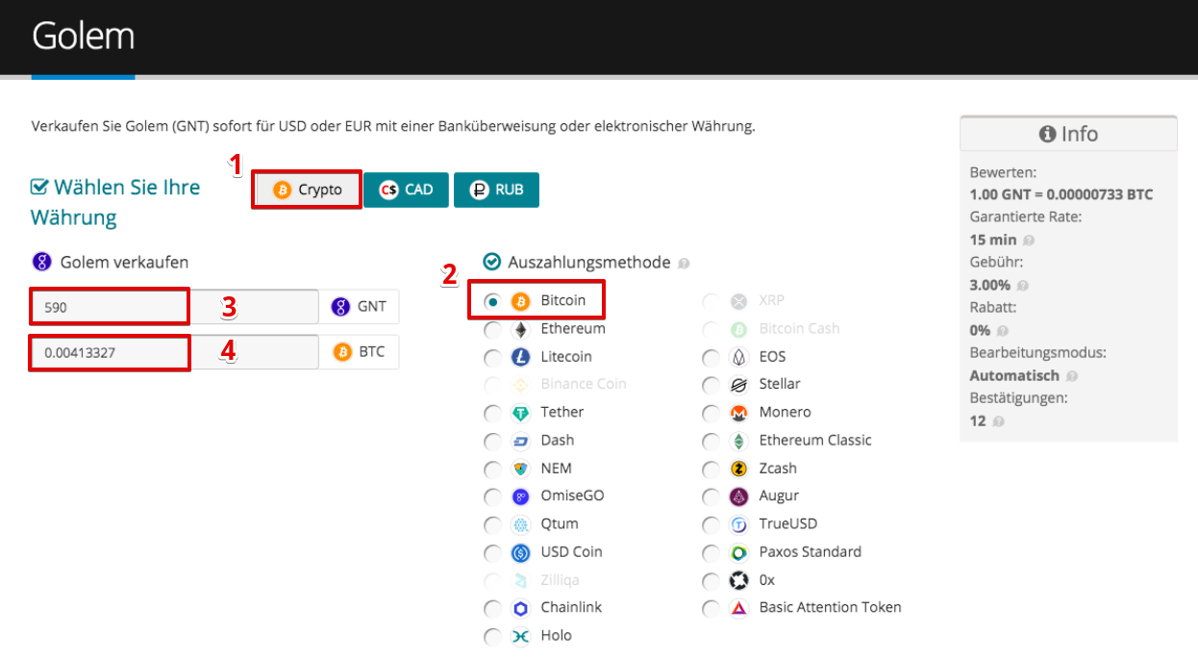The height and width of the screenshot is (660, 1198).
Task: Click the Litecoin coin icon
Action: pyautogui.click(x=521, y=357)
